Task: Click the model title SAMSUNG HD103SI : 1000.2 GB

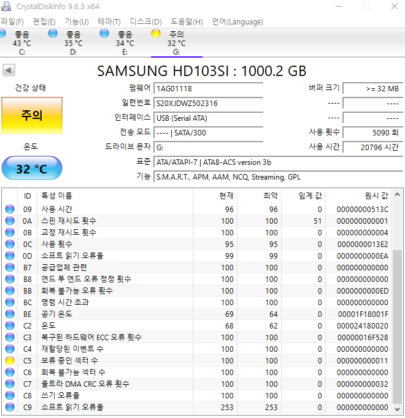Action: pyautogui.click(x=201, y=71)
